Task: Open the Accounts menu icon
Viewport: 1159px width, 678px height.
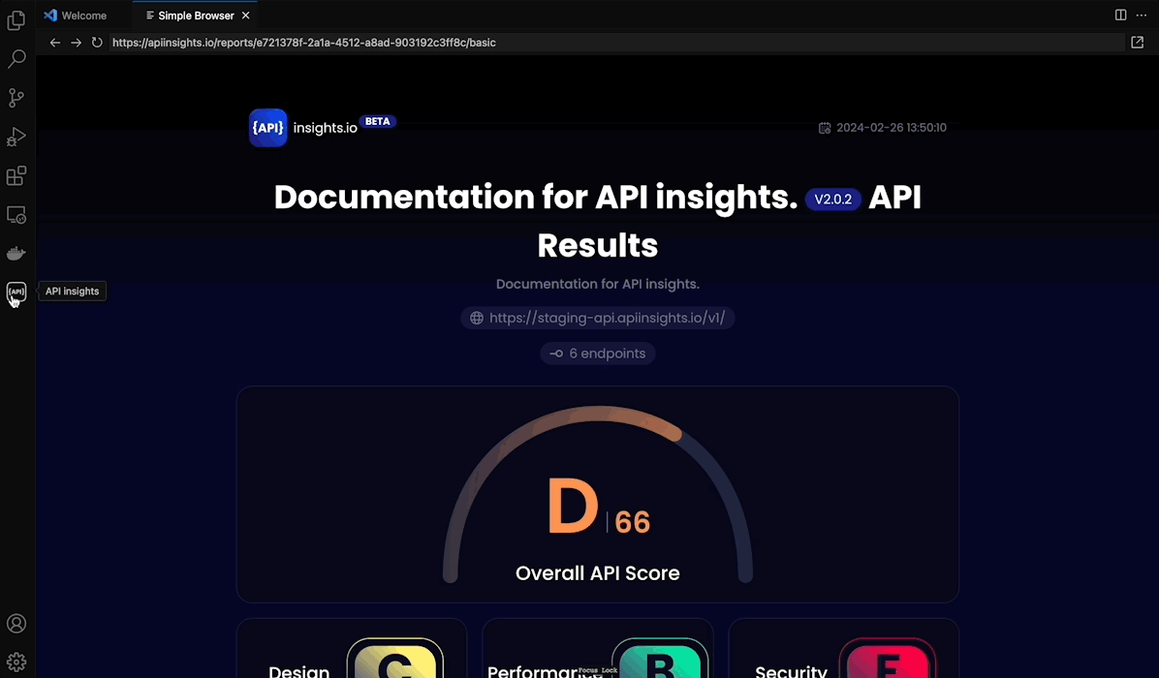Action: pos(16,624)
